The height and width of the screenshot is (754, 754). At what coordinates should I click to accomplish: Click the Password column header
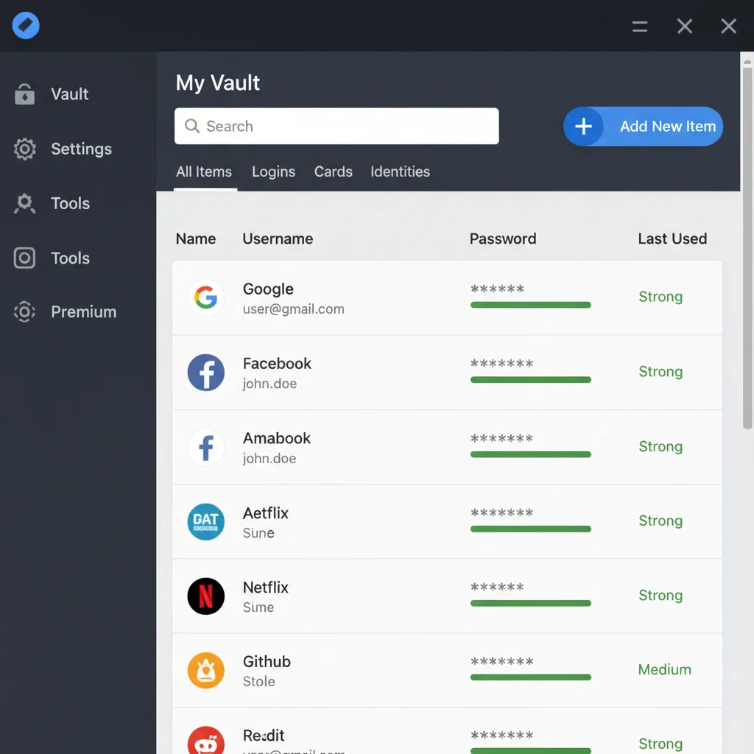[x=503, y=239]
